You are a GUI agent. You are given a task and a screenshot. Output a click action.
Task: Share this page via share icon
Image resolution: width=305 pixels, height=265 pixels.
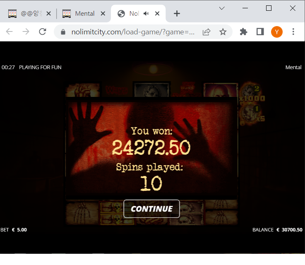tap(207, 32)
